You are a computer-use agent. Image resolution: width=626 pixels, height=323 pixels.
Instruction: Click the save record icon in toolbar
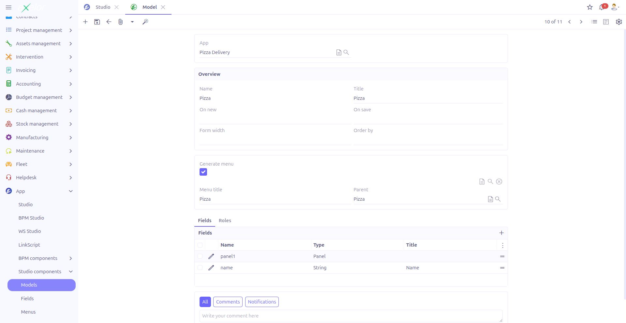tap(97, 22)
